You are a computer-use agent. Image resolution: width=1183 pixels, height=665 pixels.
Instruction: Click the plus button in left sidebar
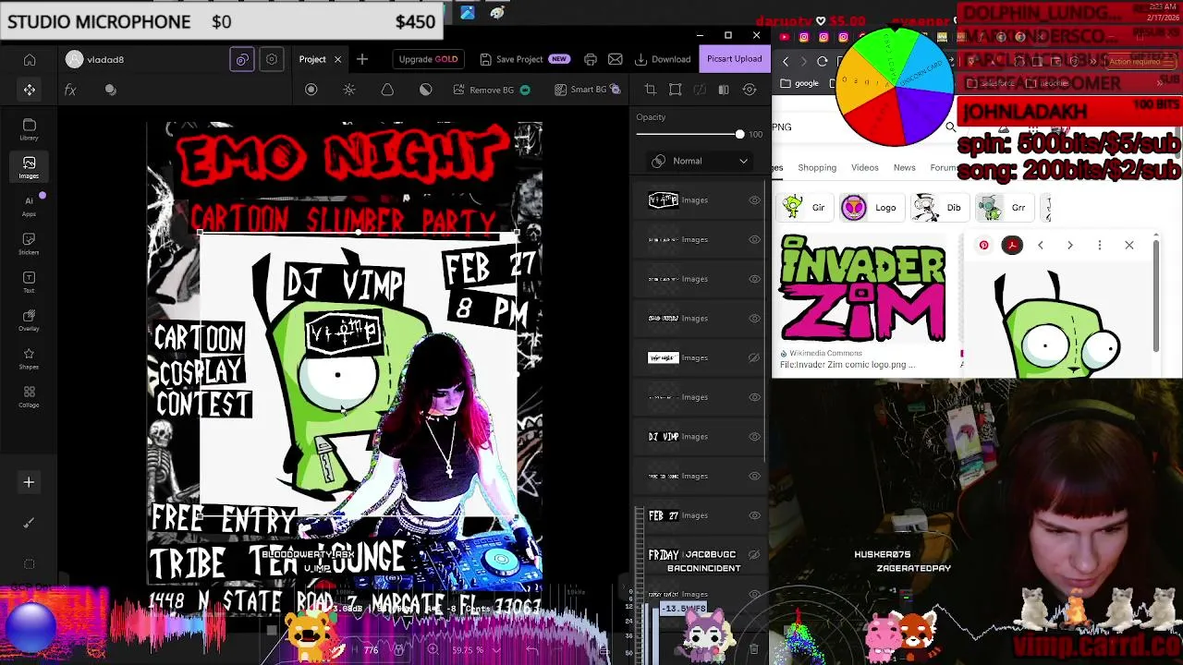(x=29, y=482)
